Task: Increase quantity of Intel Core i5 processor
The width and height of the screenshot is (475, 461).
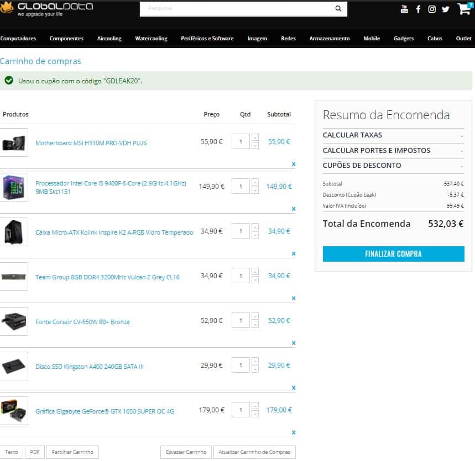Action: 255,182
